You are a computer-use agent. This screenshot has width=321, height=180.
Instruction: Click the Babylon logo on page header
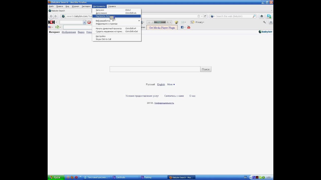(265, 32)
